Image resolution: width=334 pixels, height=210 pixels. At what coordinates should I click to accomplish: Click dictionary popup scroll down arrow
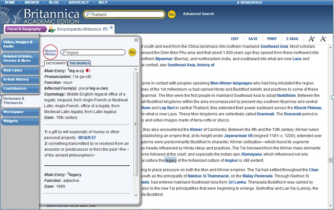(x=136, y=195)
